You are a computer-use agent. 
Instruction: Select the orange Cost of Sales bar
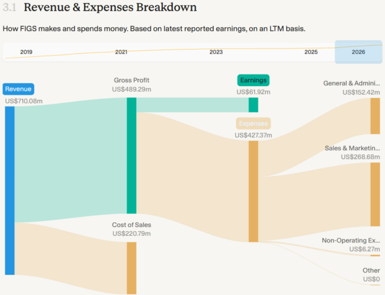click(x=131, y=268)
